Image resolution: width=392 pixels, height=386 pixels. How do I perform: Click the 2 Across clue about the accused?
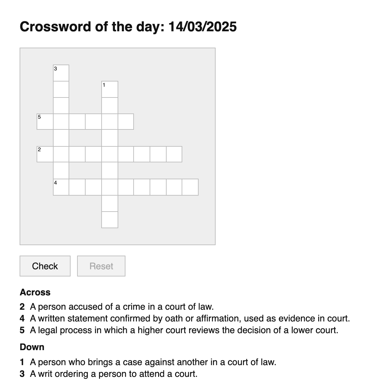point(122,307)
